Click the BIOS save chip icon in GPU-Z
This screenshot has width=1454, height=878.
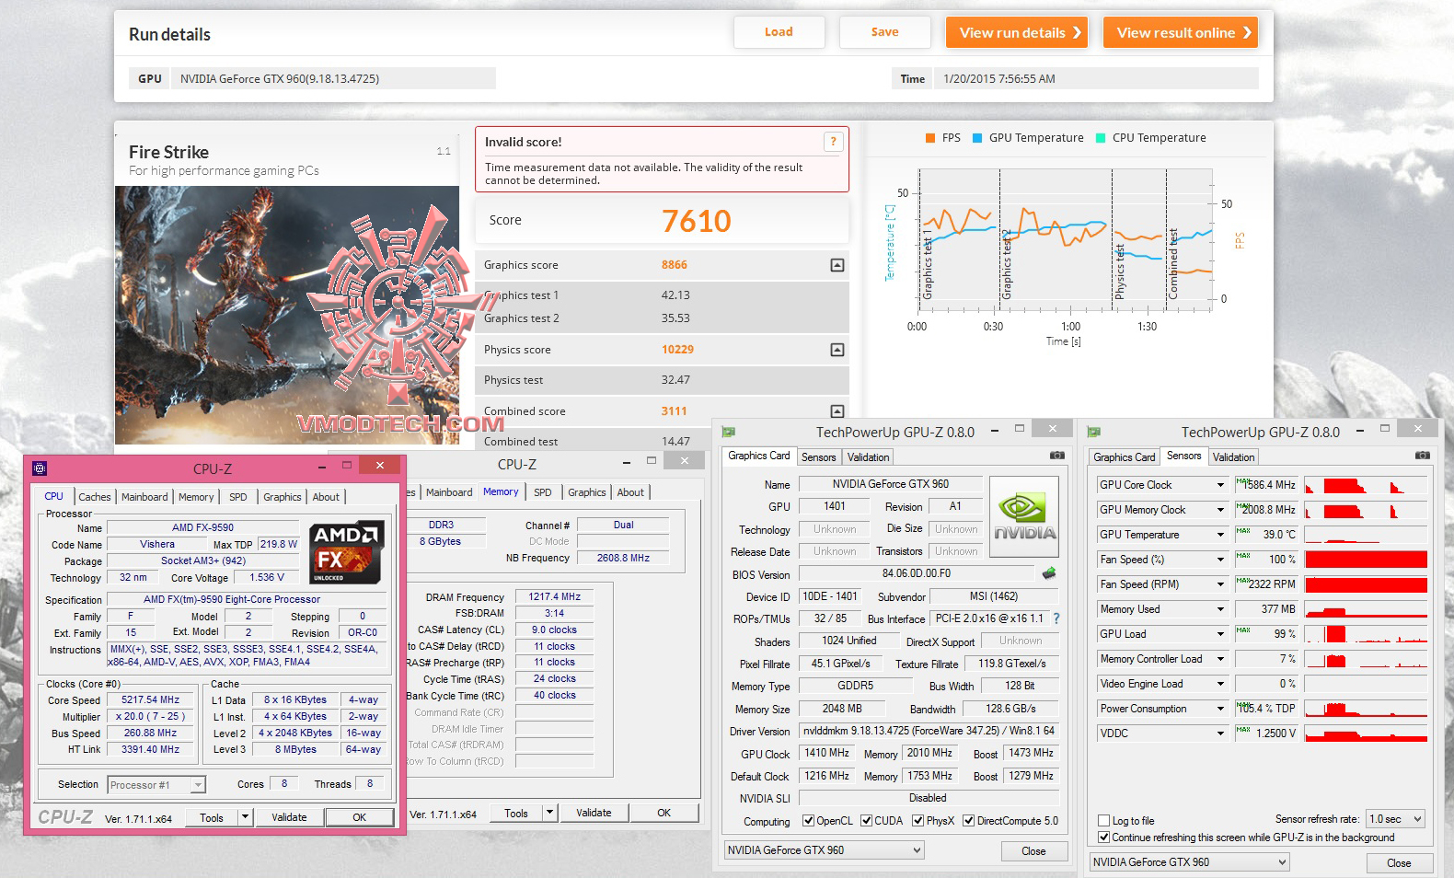(1049, 573)
